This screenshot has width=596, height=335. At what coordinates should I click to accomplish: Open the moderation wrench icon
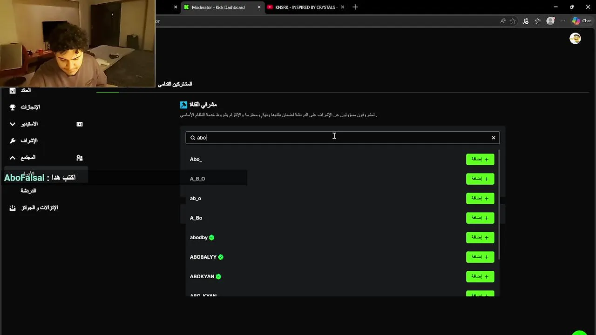(13, 141)
